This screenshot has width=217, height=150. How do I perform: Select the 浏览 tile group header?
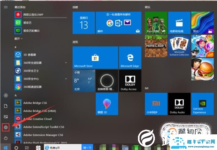pyautogui.click(x=75, y=42)
